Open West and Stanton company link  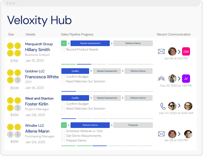[39, 98]
